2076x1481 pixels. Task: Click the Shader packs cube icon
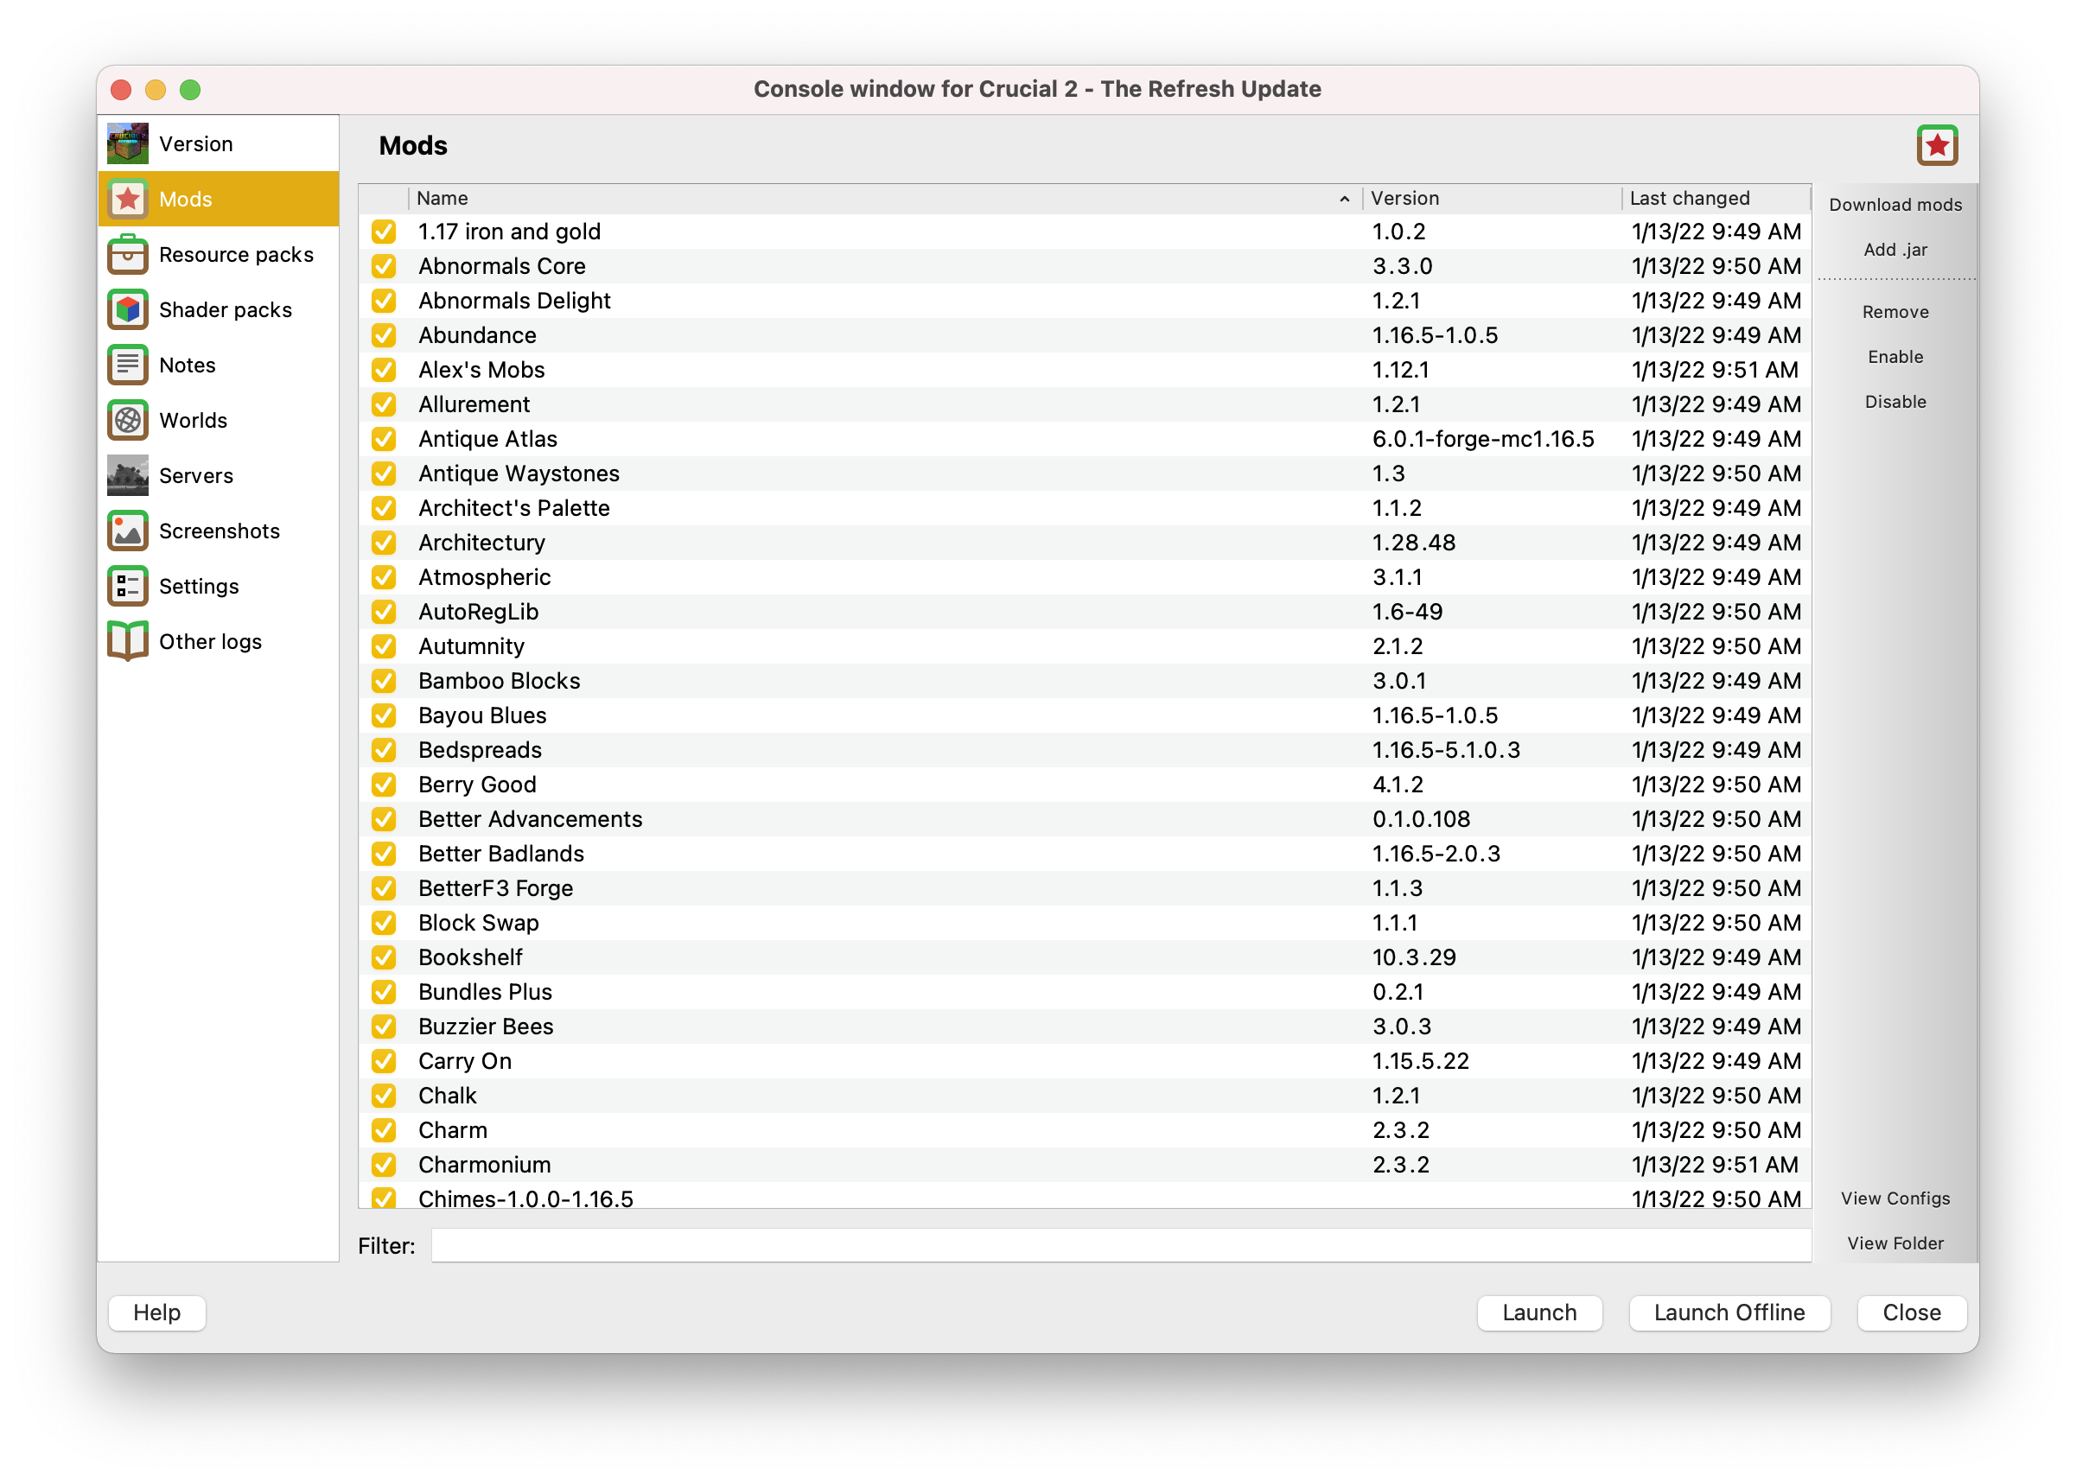[x=128, y=310]
